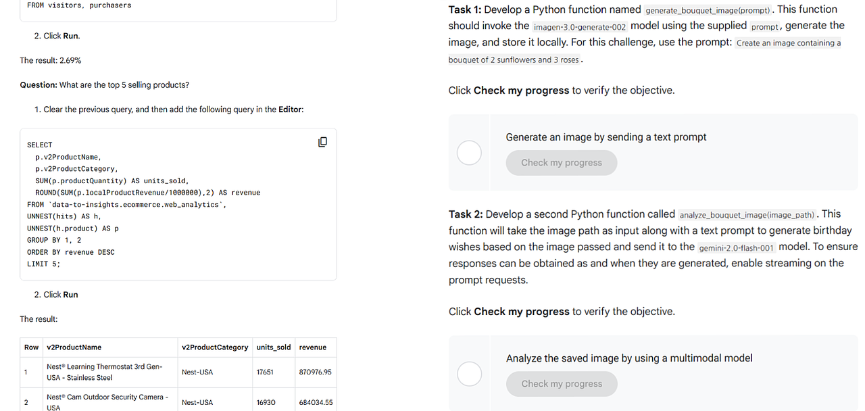The height and width of the screenshot is (411, 865).
Task: Select the Task 1 progress status circle
Action: click(x=469, y=152)
